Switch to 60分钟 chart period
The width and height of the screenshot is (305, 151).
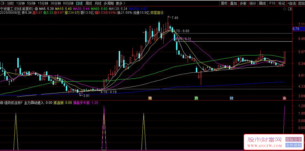68,3
